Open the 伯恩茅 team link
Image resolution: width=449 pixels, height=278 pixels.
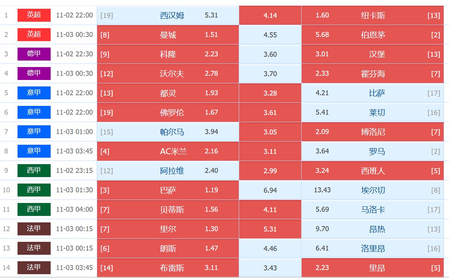[x=373, y=35]
